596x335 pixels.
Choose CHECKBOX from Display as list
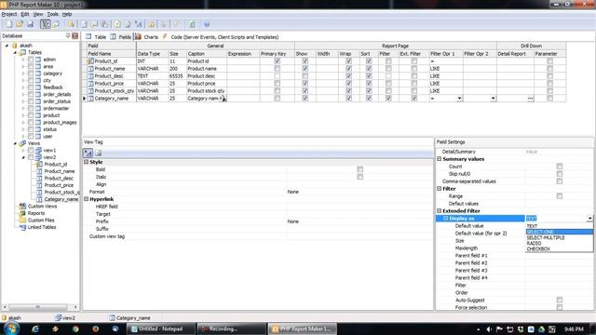tap(559, 248)
